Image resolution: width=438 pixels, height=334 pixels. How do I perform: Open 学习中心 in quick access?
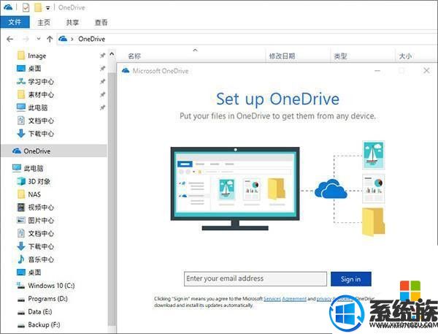click(41, 82)
